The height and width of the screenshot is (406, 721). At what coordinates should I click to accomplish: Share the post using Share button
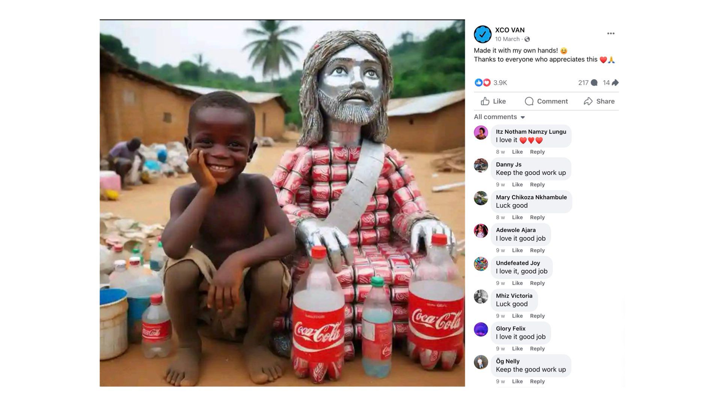[599, 101]
